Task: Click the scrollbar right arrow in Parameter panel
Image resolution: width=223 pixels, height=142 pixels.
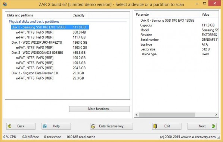Action: [x=216, y=115]
